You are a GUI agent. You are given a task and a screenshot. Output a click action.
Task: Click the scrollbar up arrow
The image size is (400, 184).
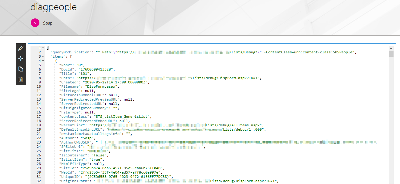coord(391,48)
